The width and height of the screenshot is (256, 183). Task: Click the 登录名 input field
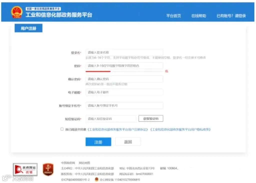tap(124, 52)
